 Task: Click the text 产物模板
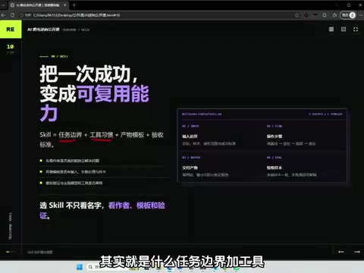132,135
